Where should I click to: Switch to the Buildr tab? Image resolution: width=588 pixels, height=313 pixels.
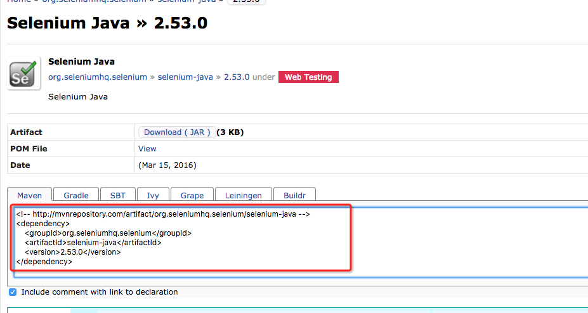tap(295, 195)
